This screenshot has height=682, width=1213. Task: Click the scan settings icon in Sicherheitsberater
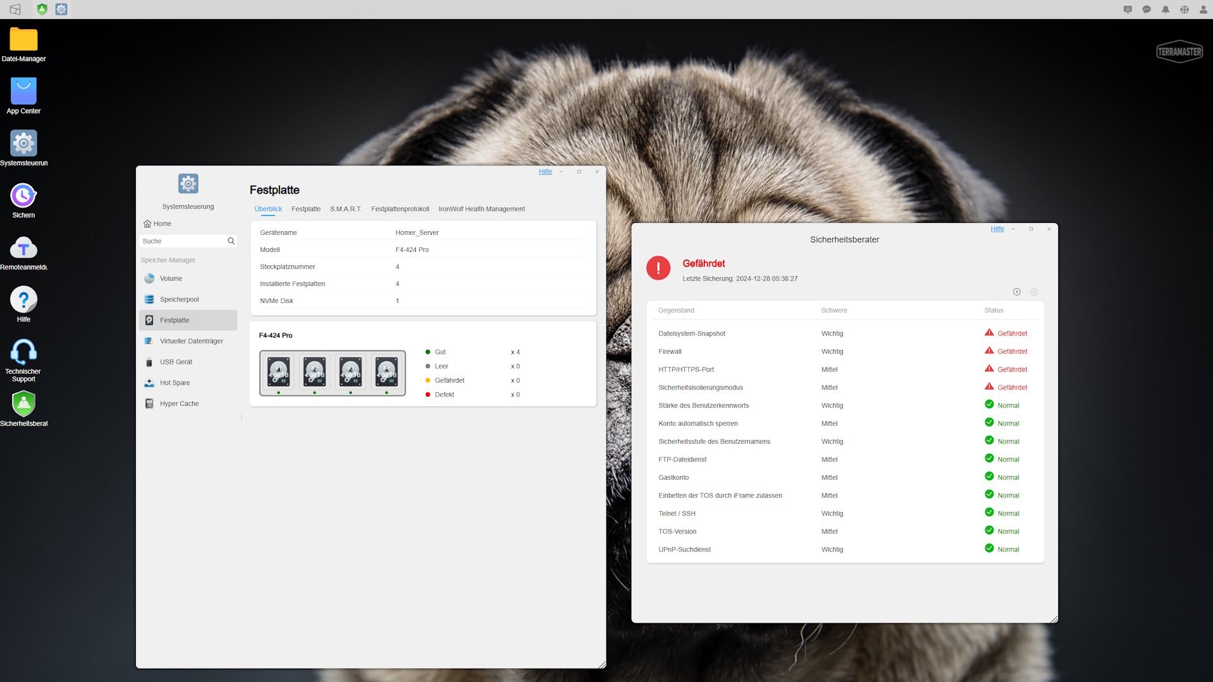tap(1034, 292)
